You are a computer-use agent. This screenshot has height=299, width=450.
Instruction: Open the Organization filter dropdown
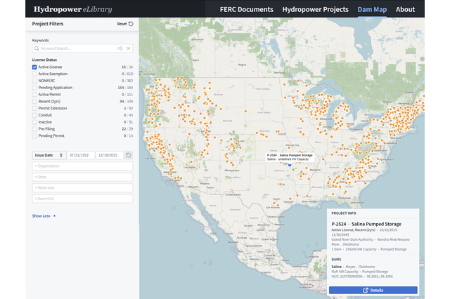pos(82,166)
